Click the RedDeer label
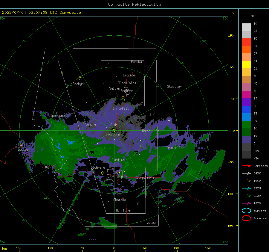The image size is (269, 252). [x=127, y=91]
